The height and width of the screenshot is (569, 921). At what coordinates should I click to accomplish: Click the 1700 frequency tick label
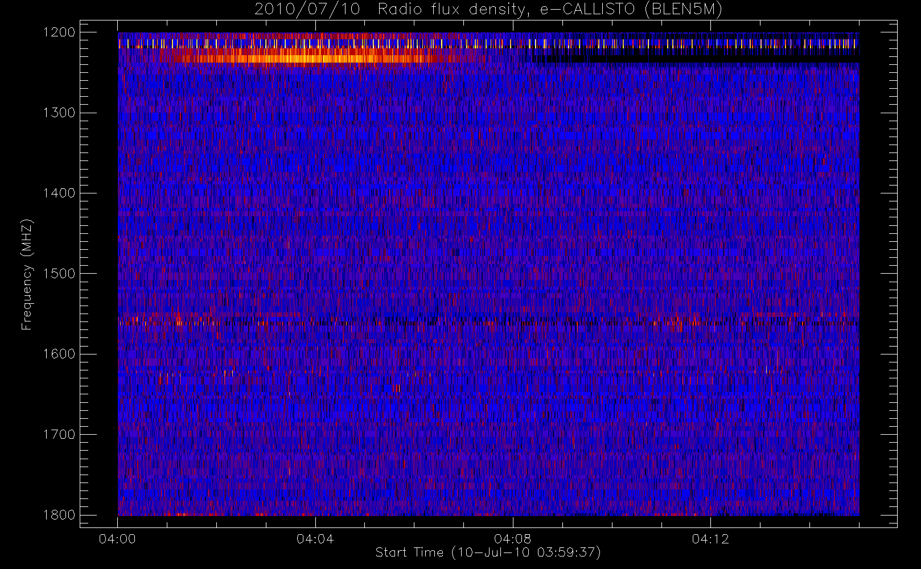(x=59, y=434)
